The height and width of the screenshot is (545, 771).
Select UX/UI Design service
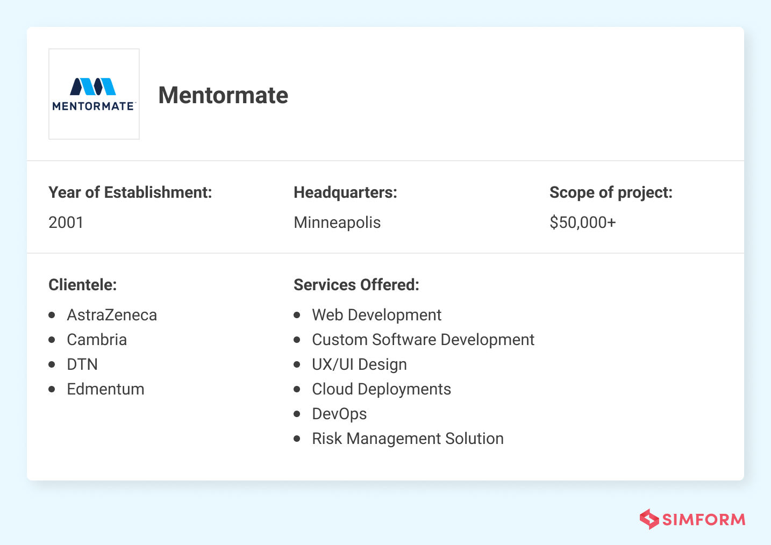pos(359,364)
